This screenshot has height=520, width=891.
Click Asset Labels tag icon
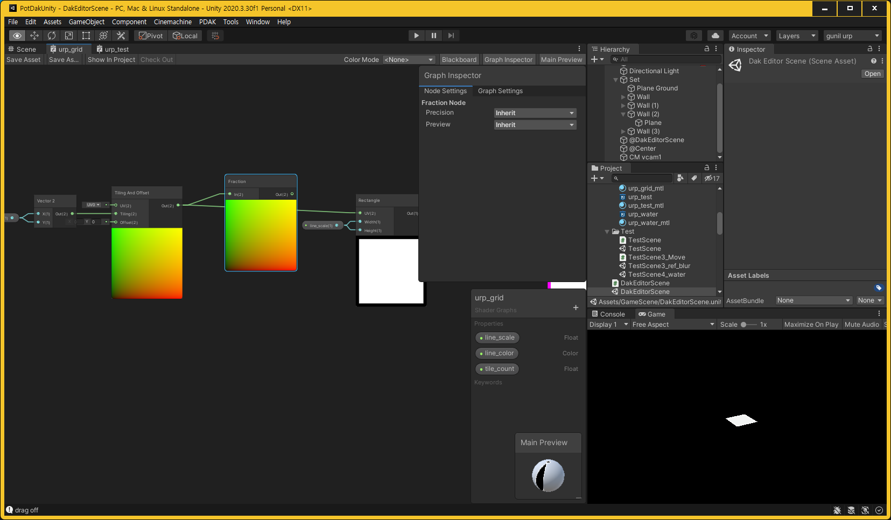[879, 287]
